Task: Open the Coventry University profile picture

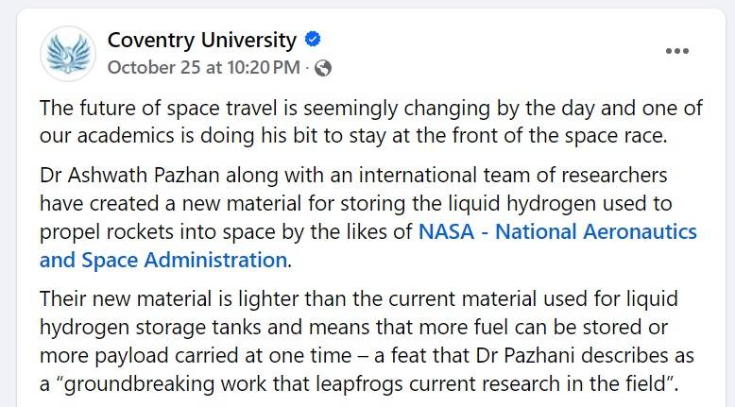Action: [x=68, y=53]
